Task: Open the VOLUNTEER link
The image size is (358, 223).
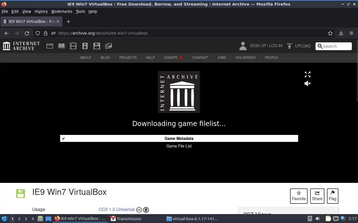Action: (245, 58)
